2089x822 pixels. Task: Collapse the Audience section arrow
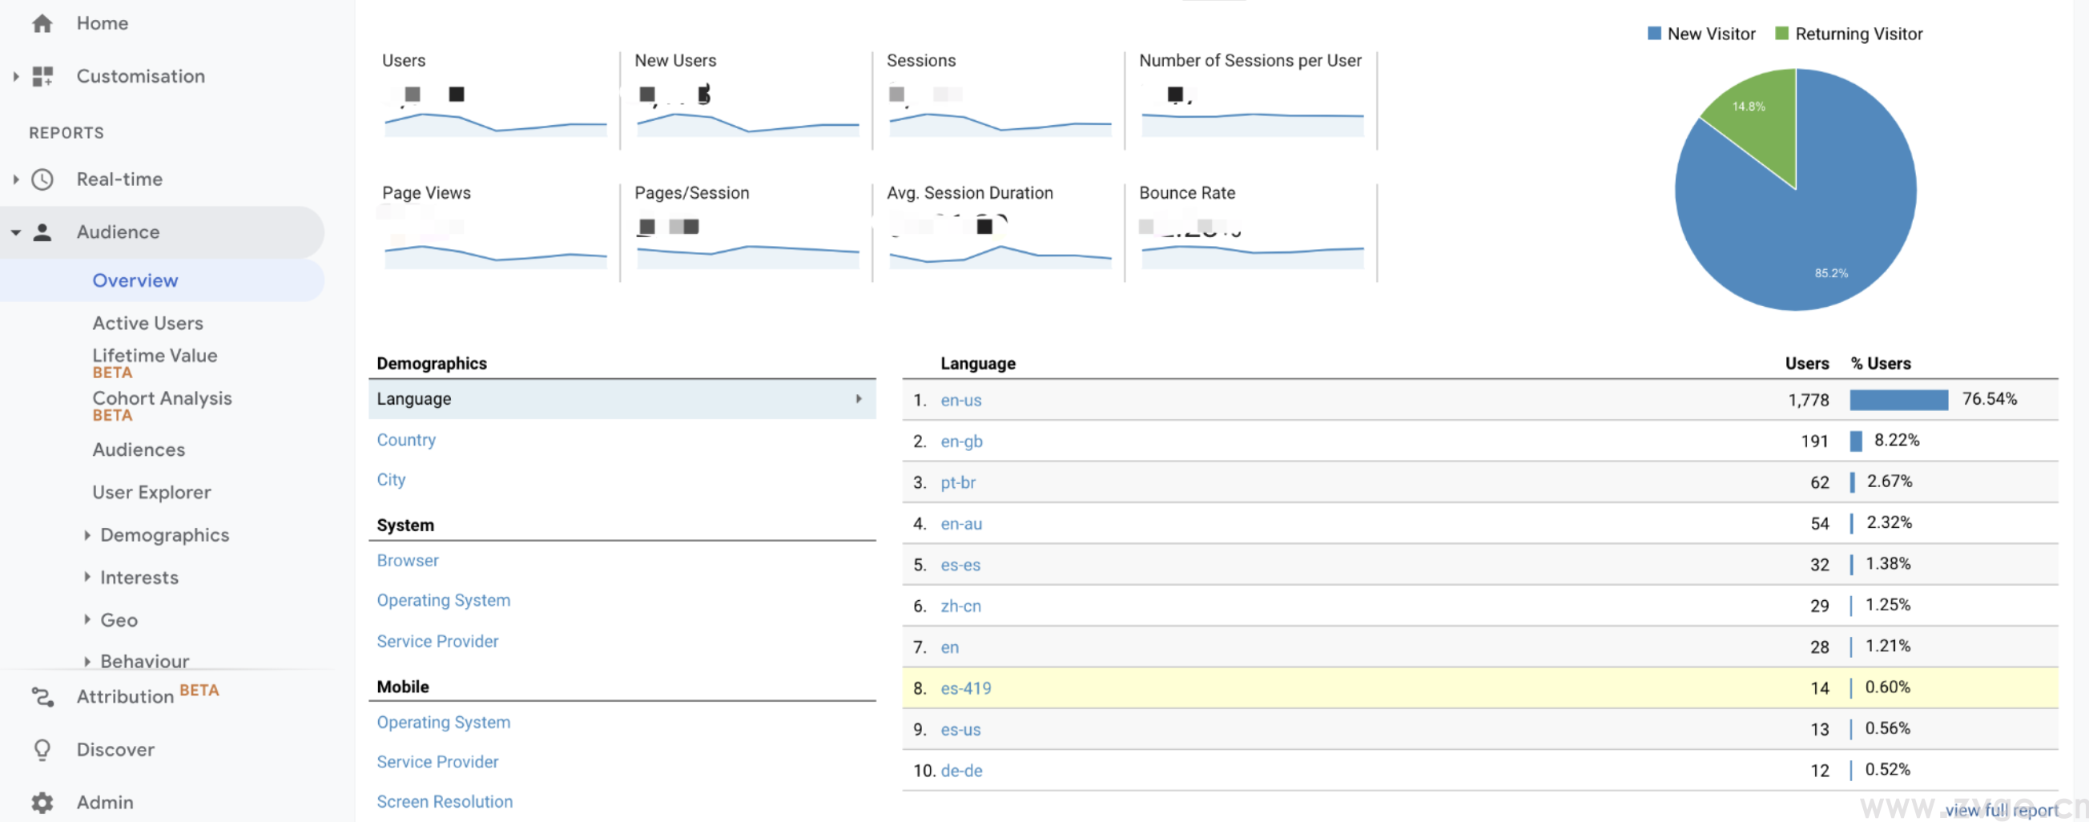tap(15, 232)
